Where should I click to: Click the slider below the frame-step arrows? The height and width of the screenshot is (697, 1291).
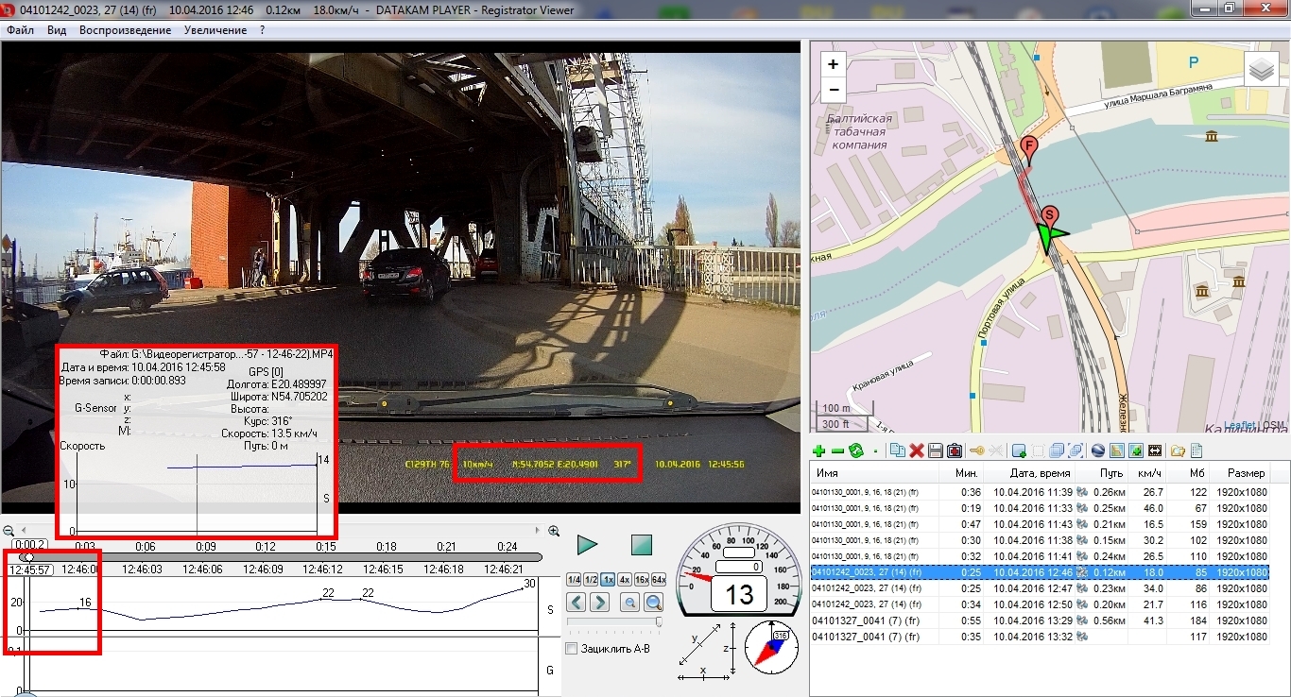pos(614,621)
